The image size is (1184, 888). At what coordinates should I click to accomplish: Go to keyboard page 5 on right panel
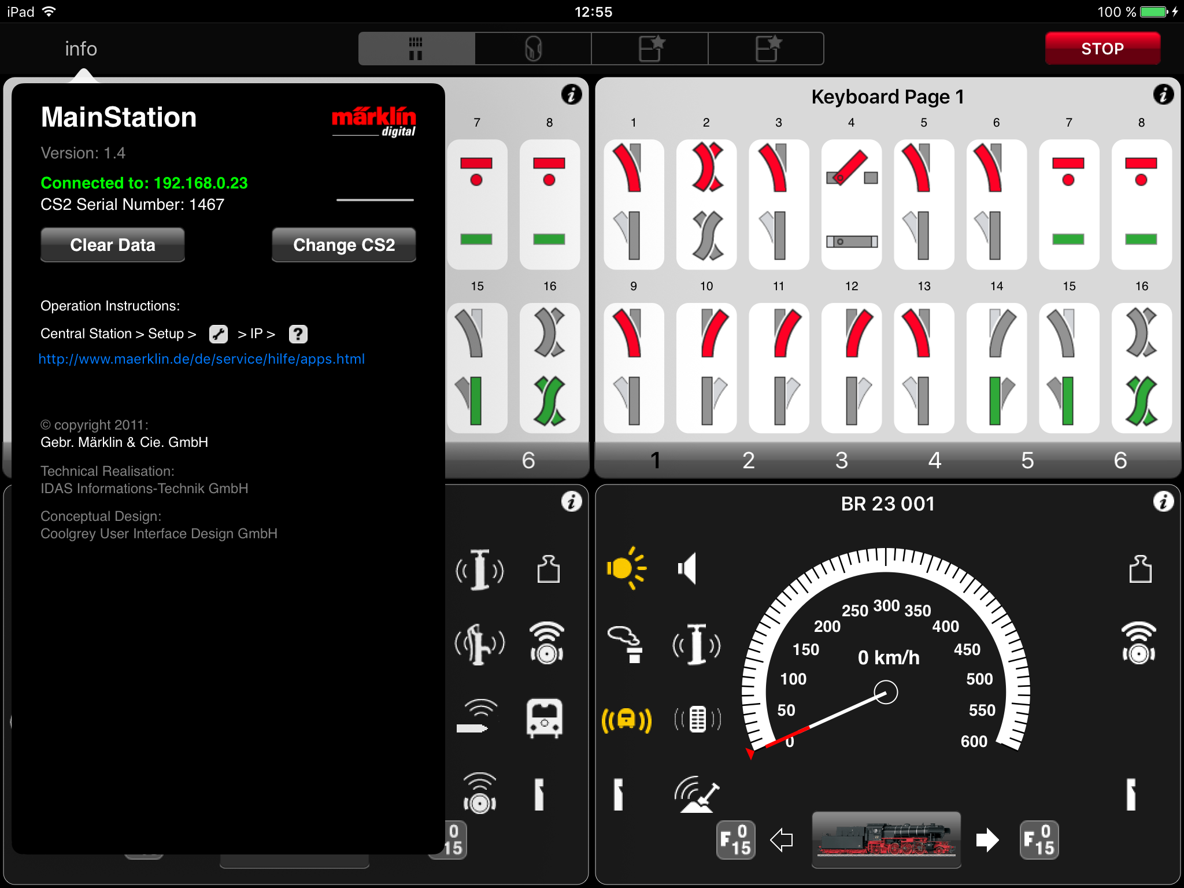click(1027, 460)
